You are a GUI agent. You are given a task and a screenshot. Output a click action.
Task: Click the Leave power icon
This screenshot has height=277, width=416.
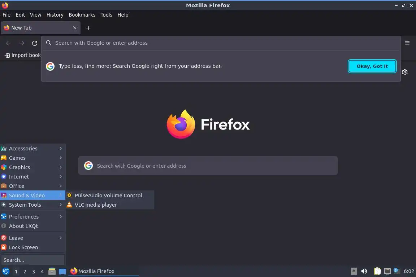[4, 238]
